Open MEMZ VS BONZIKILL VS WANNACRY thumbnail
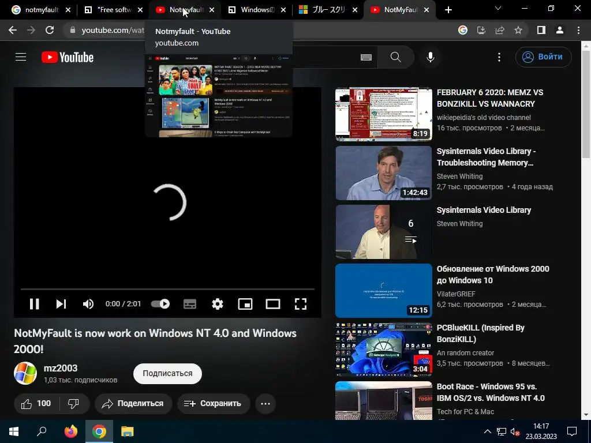Viewport: 591px width, 443px height. (384, 114)
